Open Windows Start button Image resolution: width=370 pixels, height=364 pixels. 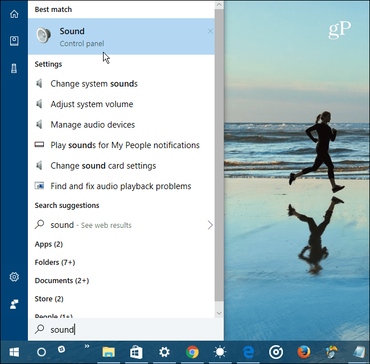[14, 352]
